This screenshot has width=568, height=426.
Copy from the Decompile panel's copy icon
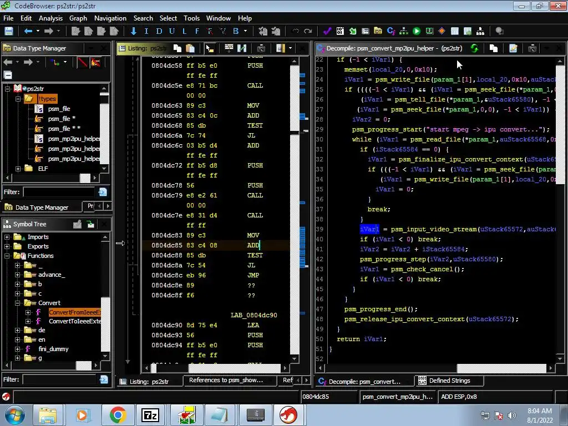click(494, 48)
